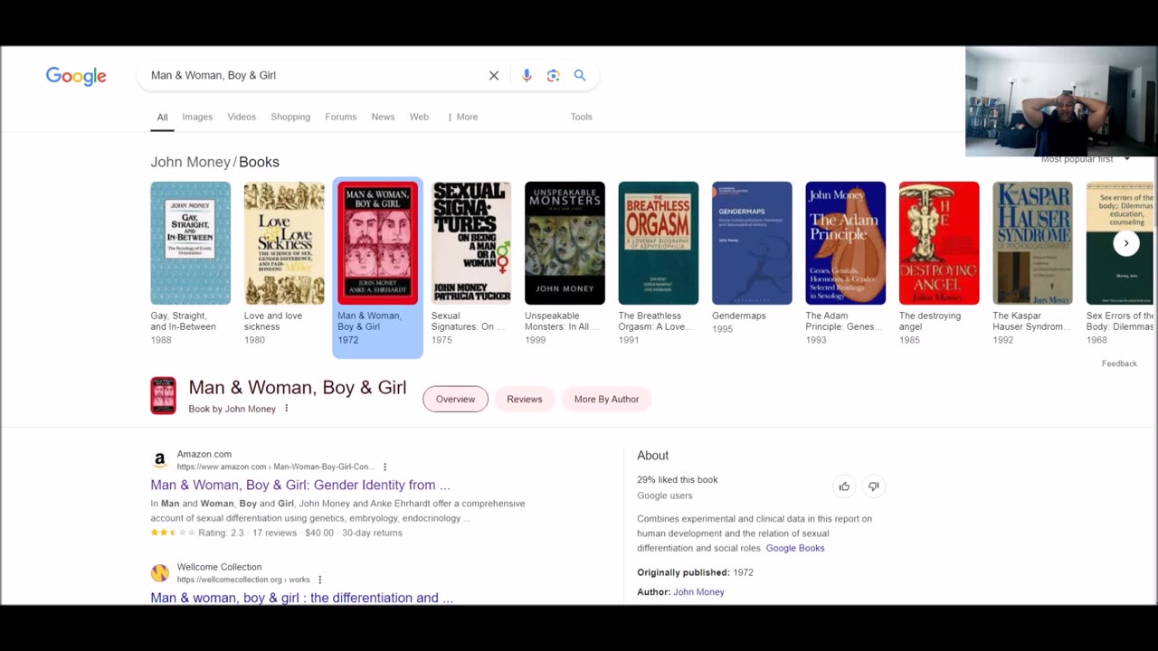
Task: Select The Adam Principle book cover
Action: tap(846, 243)
